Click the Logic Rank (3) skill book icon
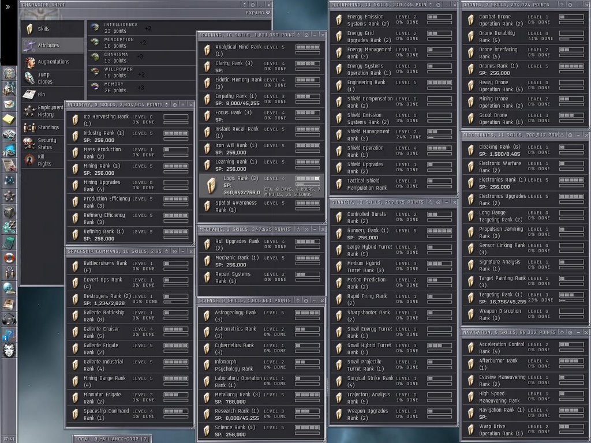 tap(212, 185)
